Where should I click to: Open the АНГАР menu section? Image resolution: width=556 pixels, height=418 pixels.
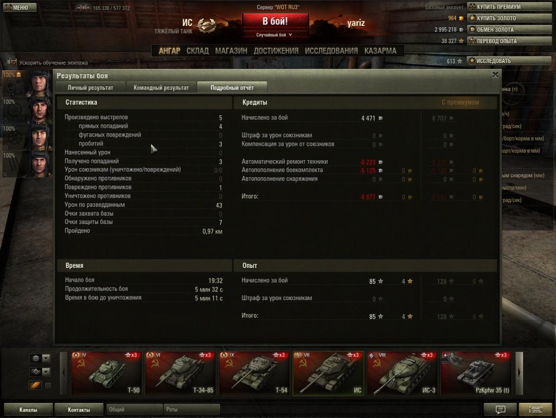169,51
